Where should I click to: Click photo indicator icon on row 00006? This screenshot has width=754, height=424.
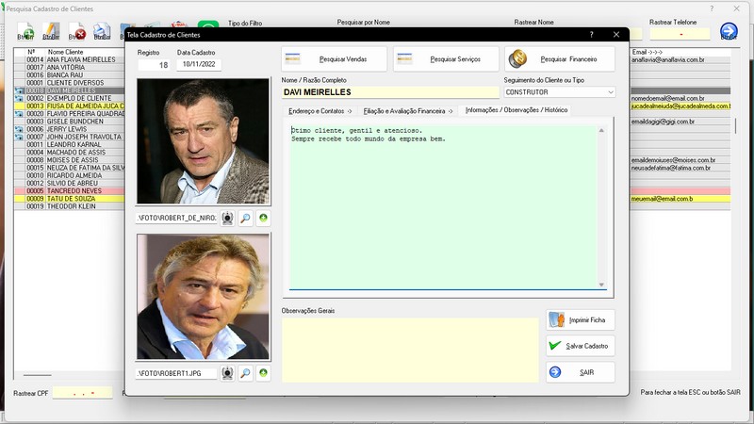(x=19, y=129)
